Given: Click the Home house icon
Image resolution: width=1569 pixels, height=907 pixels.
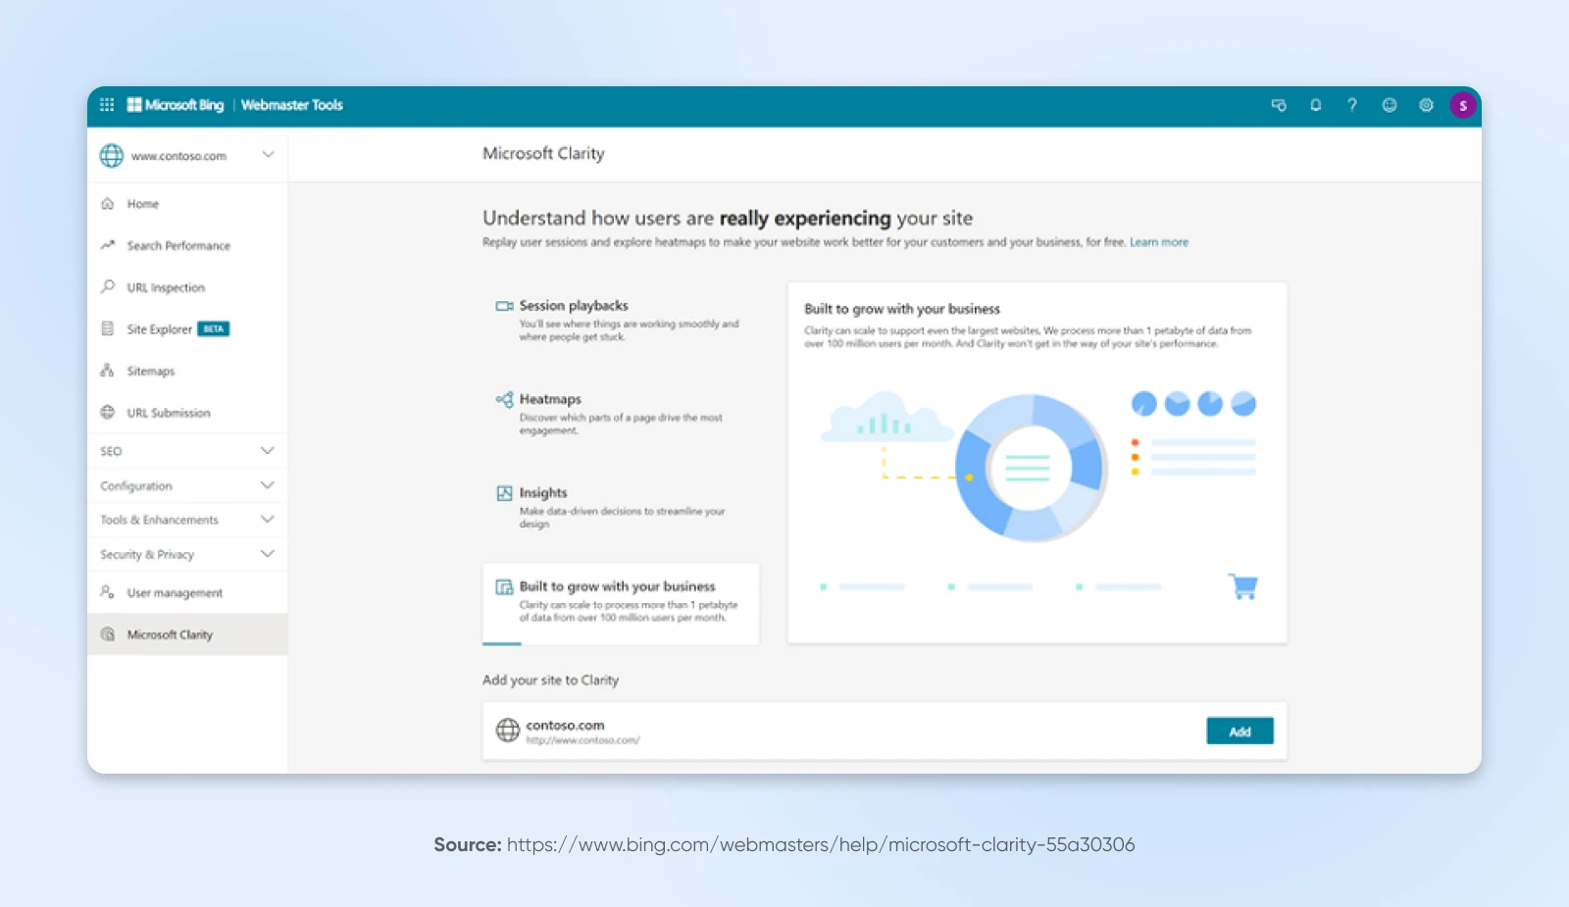Looking at the screenshot, I should 108,204.
